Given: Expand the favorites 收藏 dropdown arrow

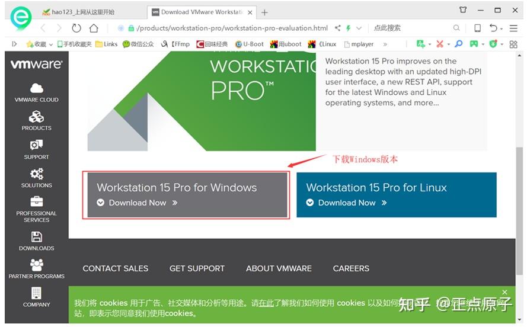Looking at the screenshot, I should [x=51, y=44].
